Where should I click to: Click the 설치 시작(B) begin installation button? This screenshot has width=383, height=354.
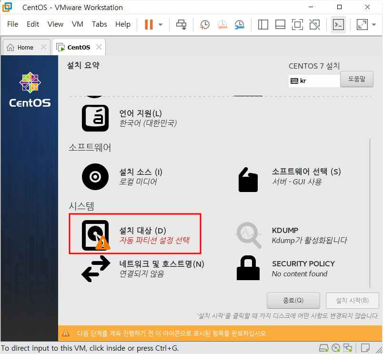point(352,301)
